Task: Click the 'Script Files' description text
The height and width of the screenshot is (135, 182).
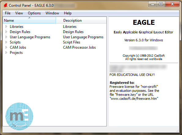Action: (x=72, y=42)
